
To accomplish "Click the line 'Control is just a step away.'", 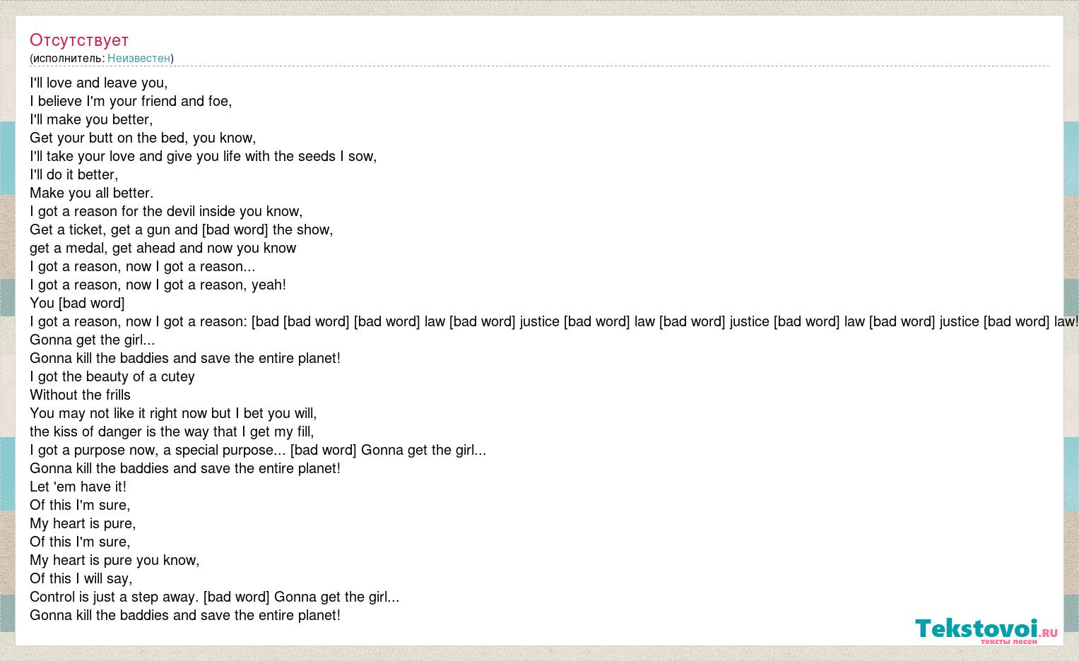I will pos(114,597).
